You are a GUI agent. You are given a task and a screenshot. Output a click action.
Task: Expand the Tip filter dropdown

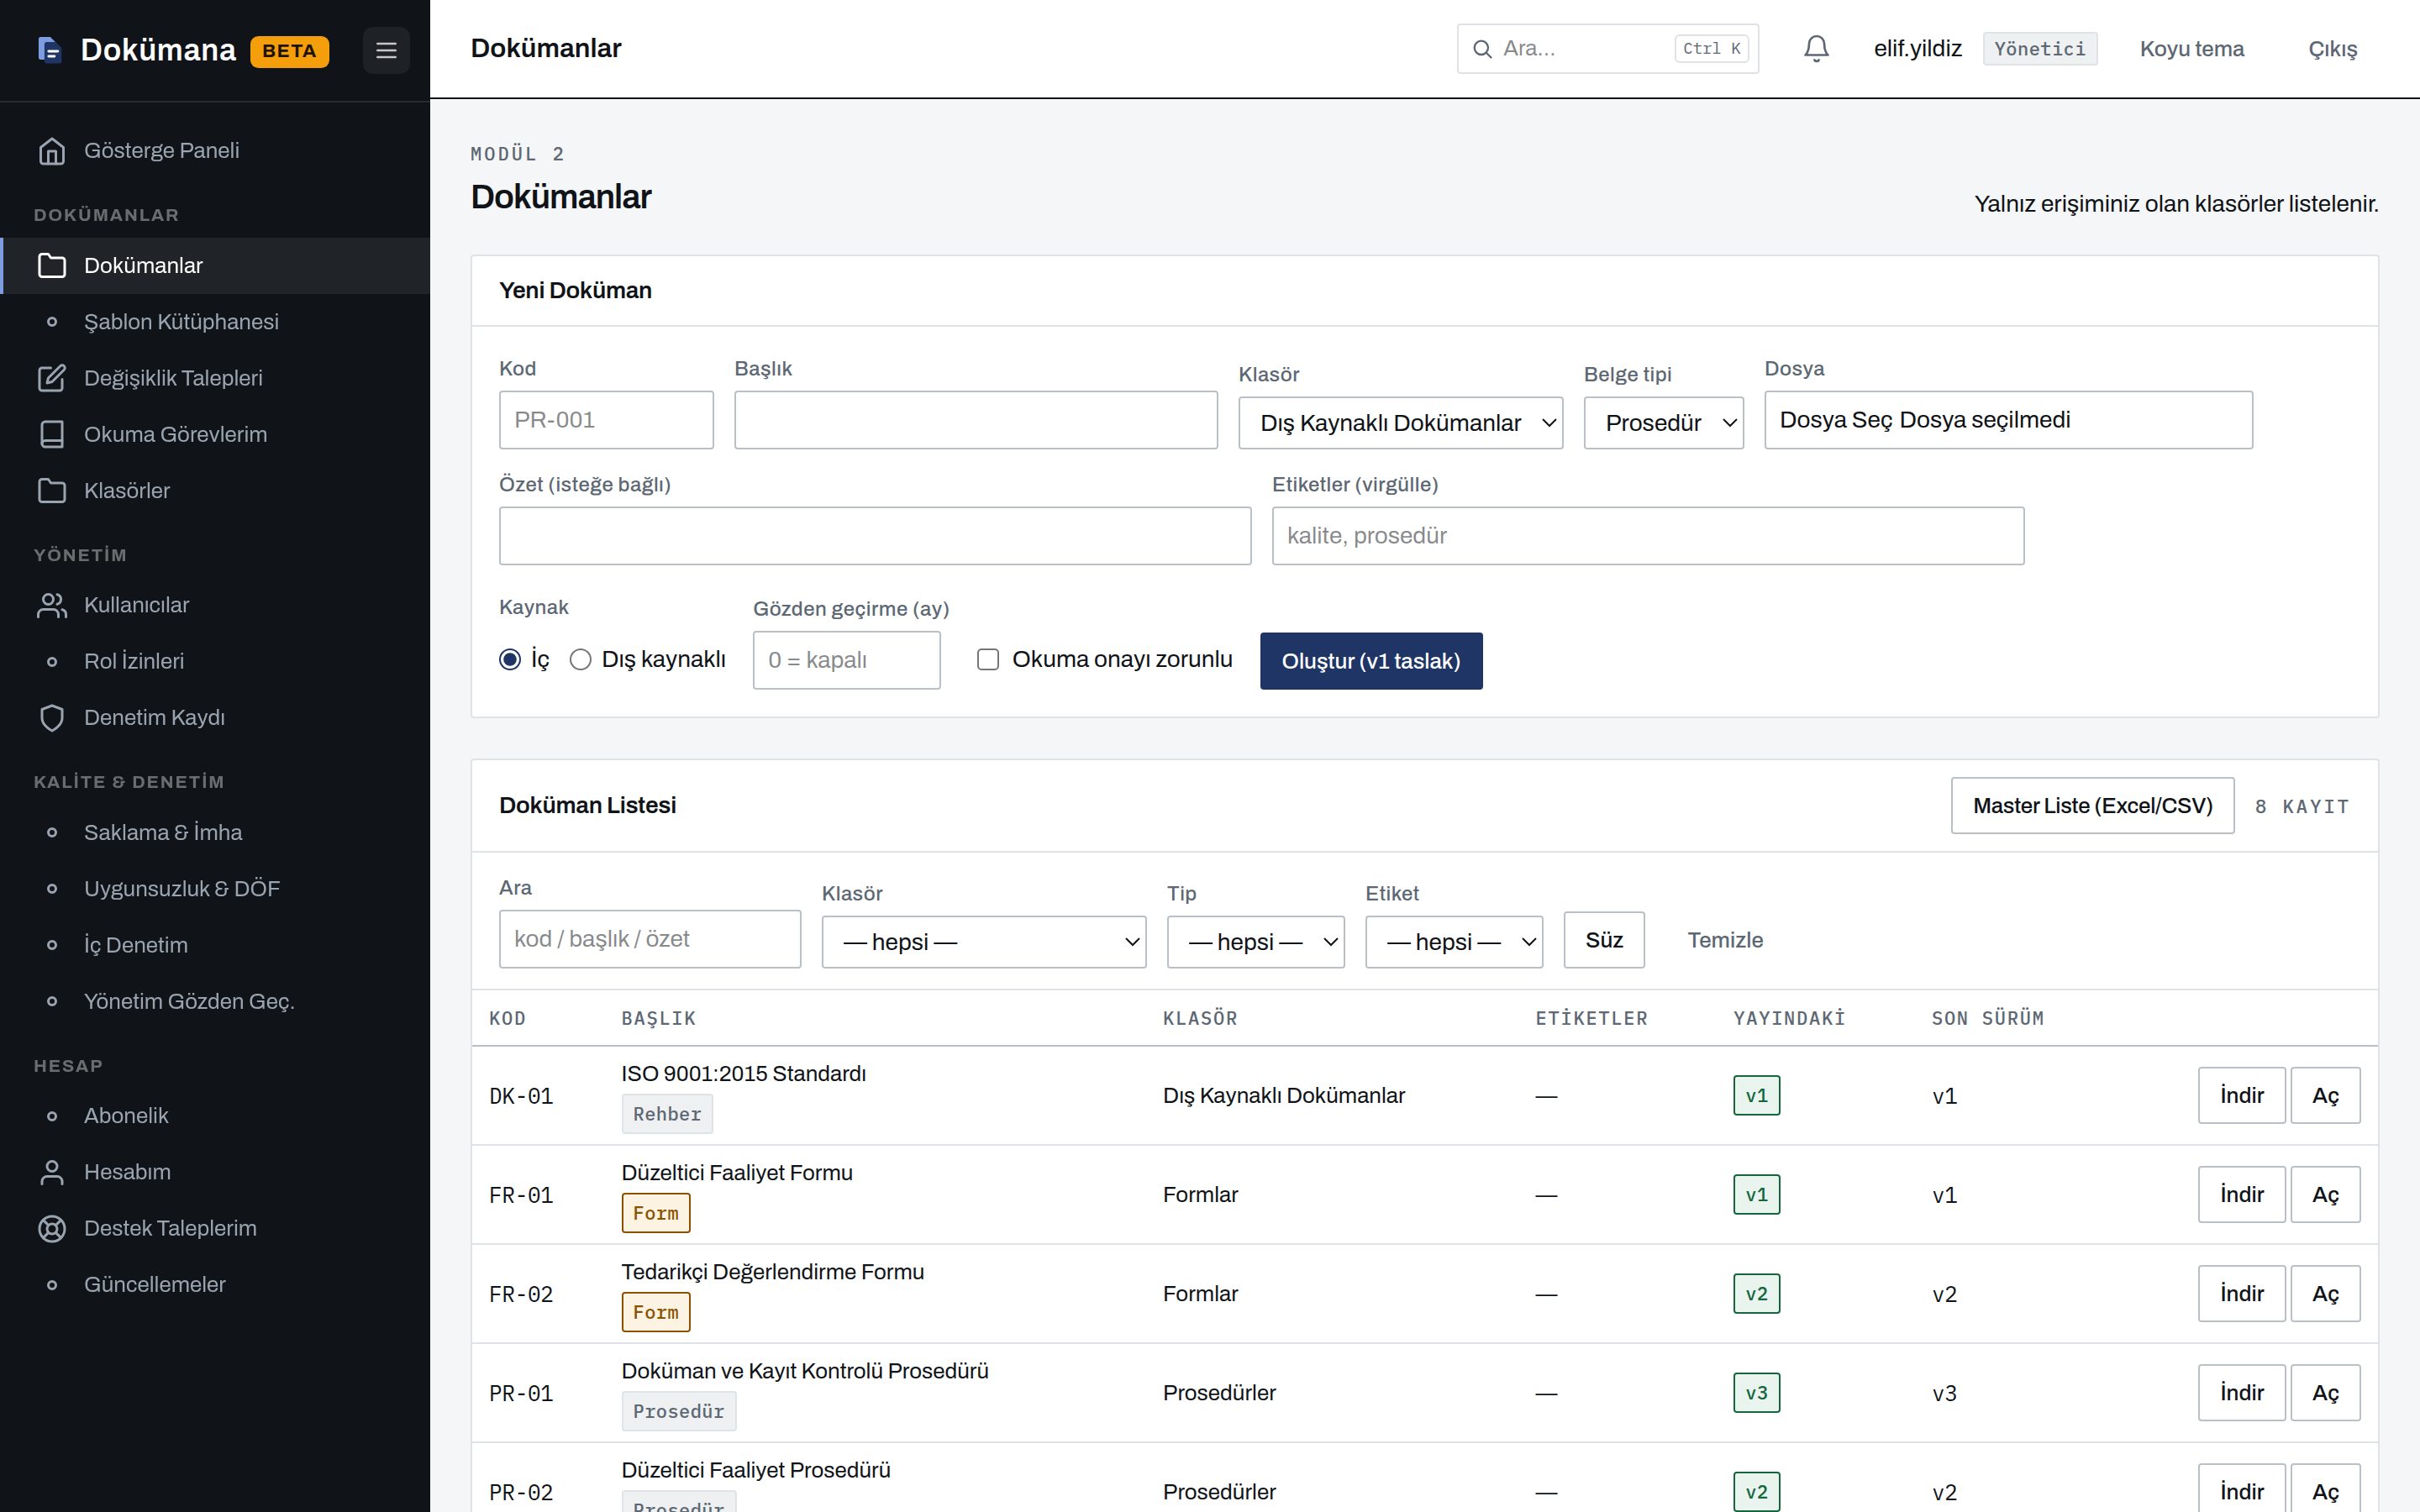coord(1255,942)
